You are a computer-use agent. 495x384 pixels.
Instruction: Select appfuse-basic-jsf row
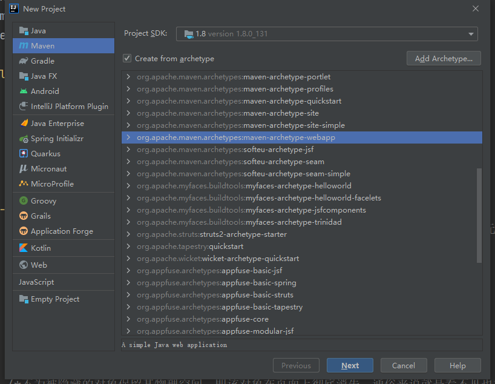click(302, 271)
